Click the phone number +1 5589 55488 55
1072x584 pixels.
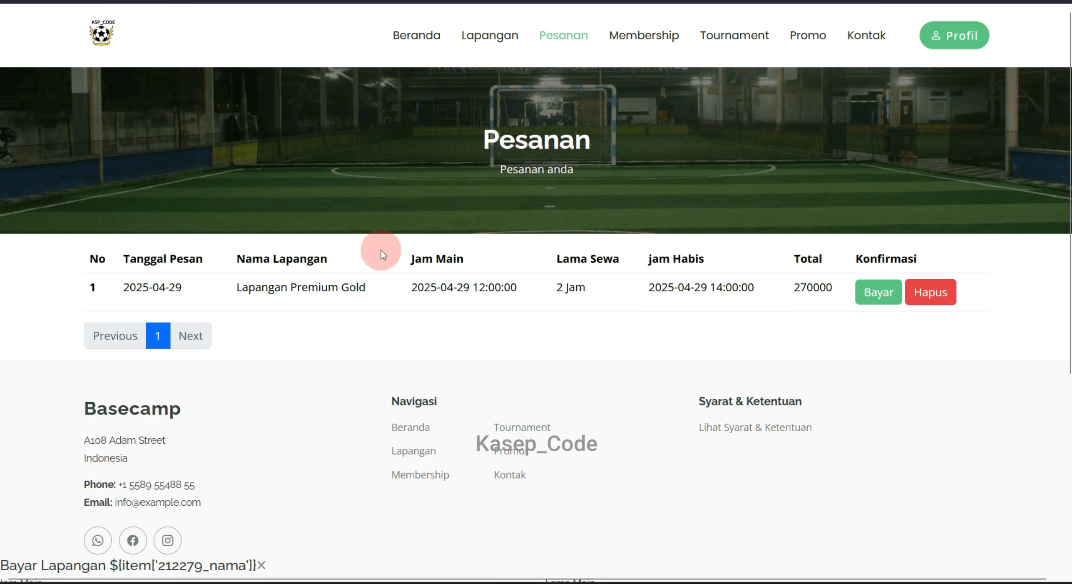coord(157,485)
